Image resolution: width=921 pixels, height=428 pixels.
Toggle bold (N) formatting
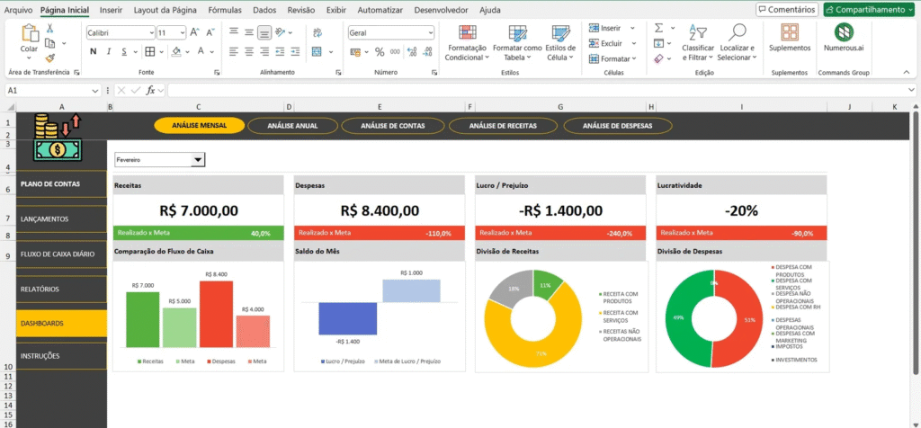92,51
